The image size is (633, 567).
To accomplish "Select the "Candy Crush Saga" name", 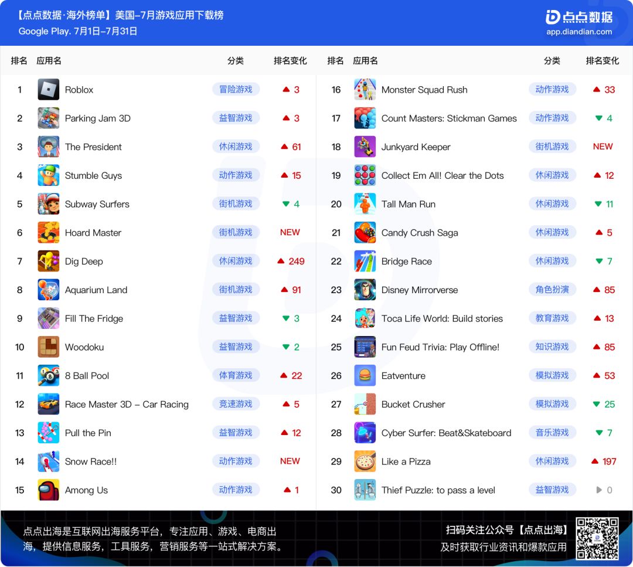I will pos(420,233).
